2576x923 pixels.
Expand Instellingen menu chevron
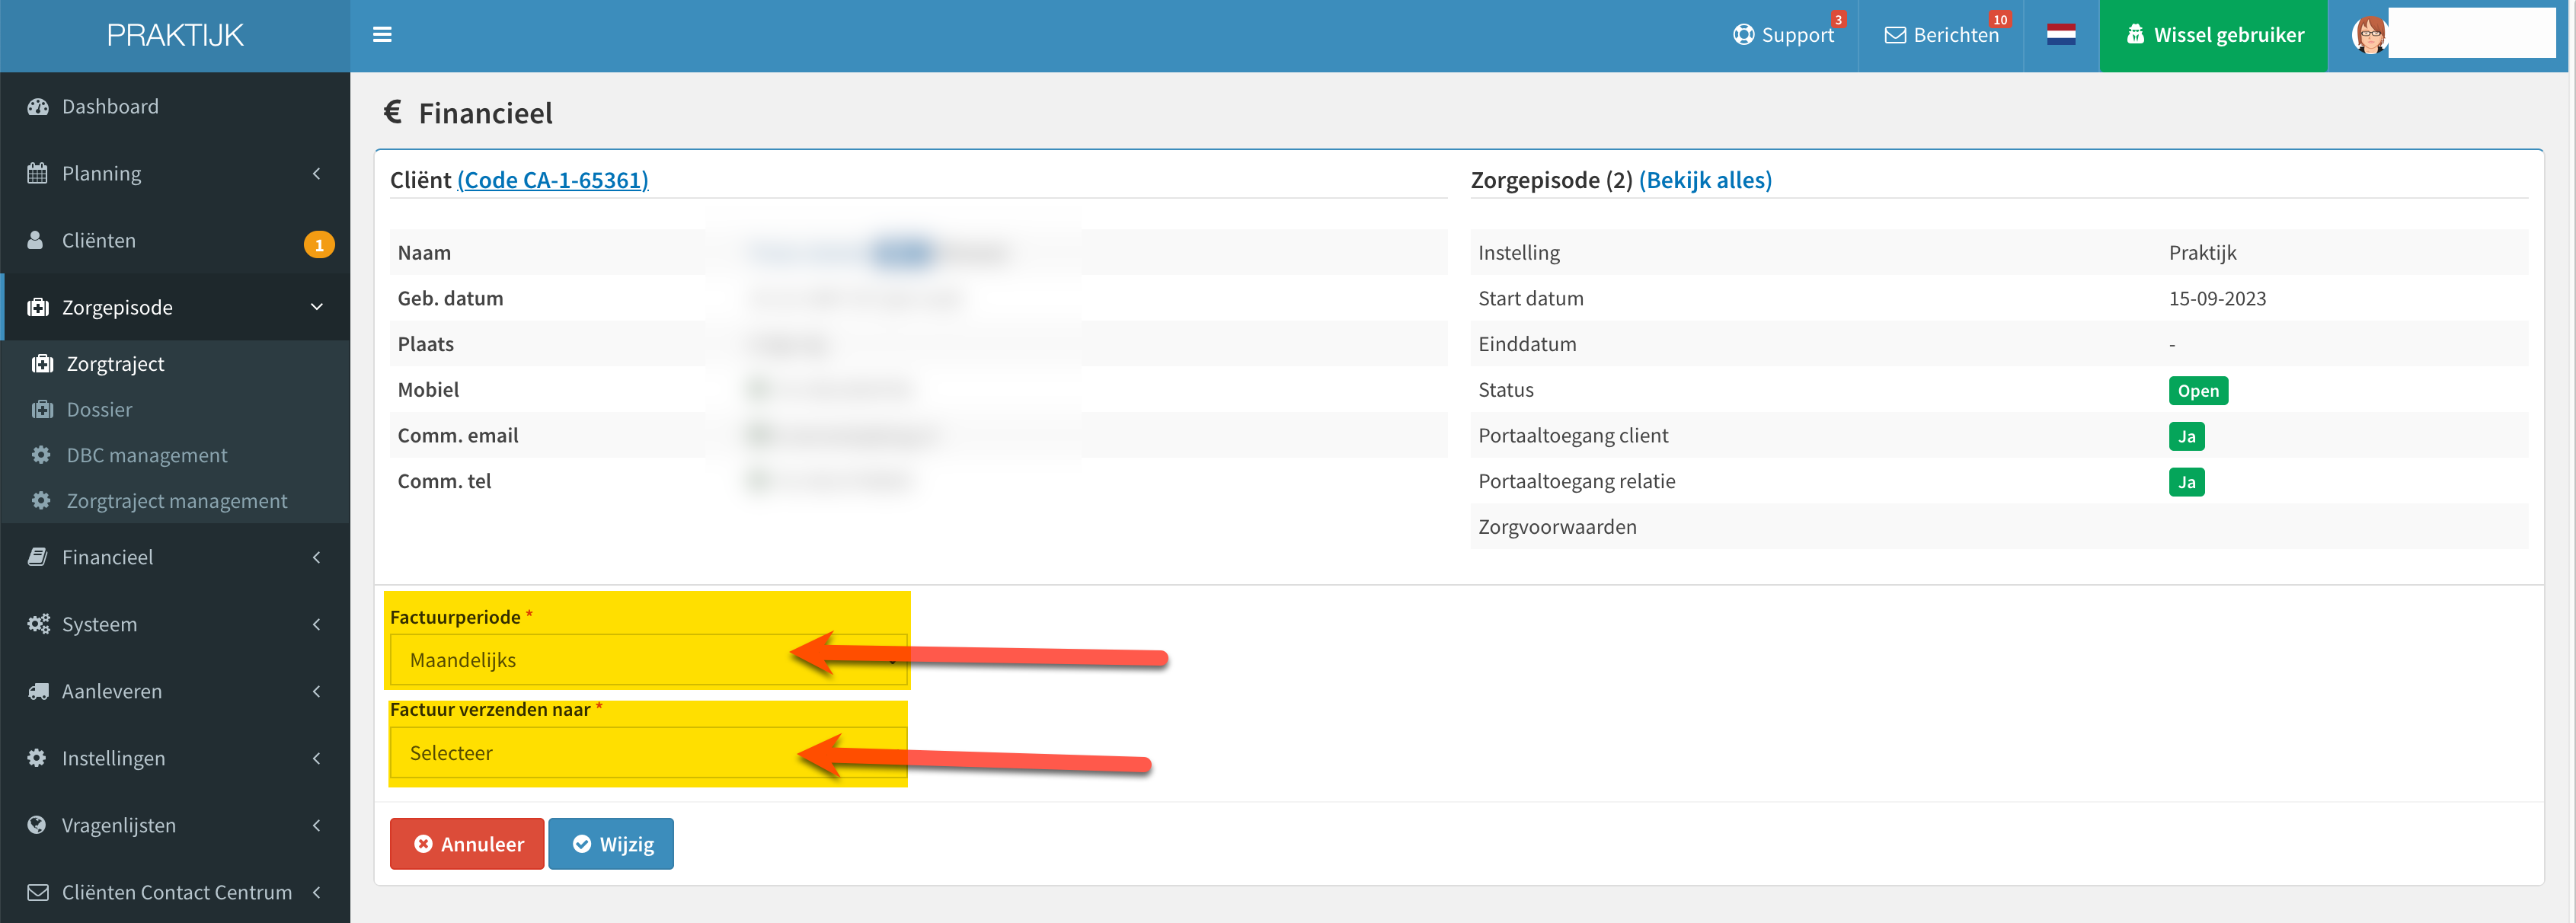317,758
